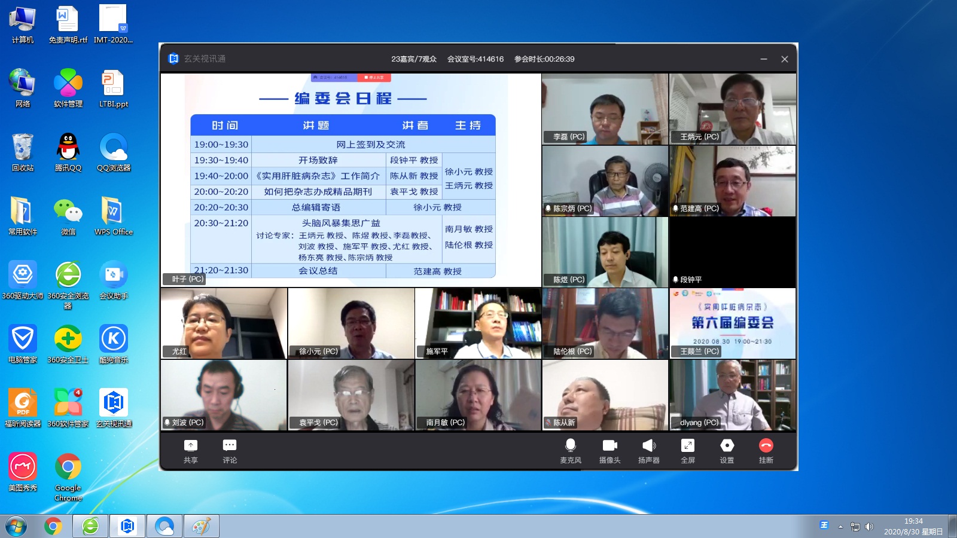The height and width of the screenshot is (538, 957).
Task: Open meeting settings (设置)
Action: [x=727, y=450]
